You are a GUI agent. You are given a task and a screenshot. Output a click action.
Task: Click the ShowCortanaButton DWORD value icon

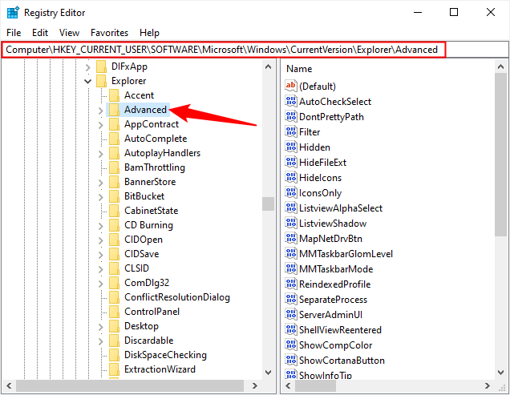(x=291, y=360)
